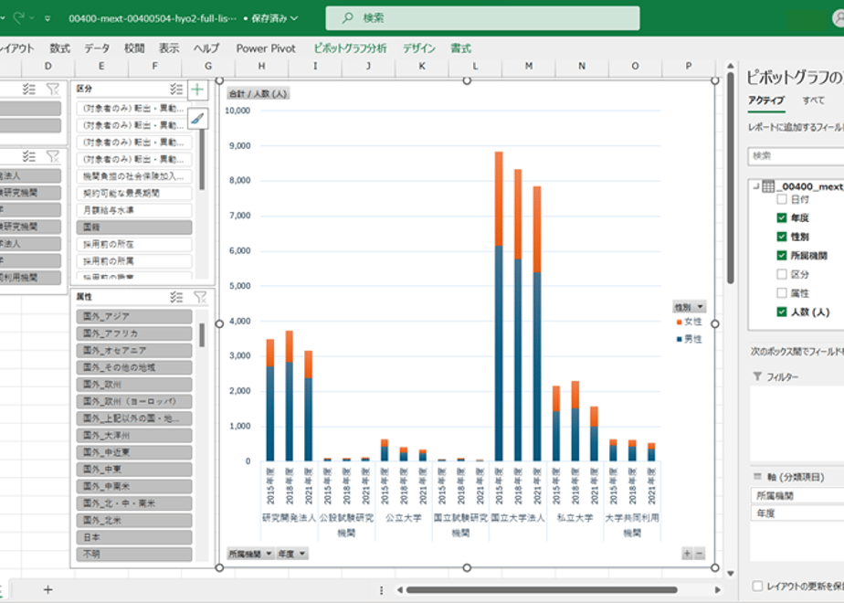Click the 女性 orange legend entry
Viewport: 844px width, 603px height.
coord(690,322)
